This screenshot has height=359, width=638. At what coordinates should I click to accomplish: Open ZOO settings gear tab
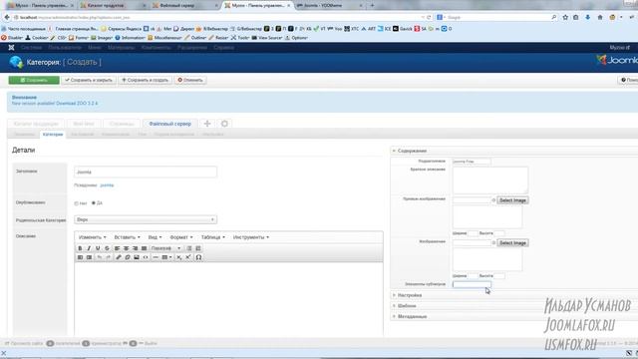pyautogui.click(x=224, y=124)
